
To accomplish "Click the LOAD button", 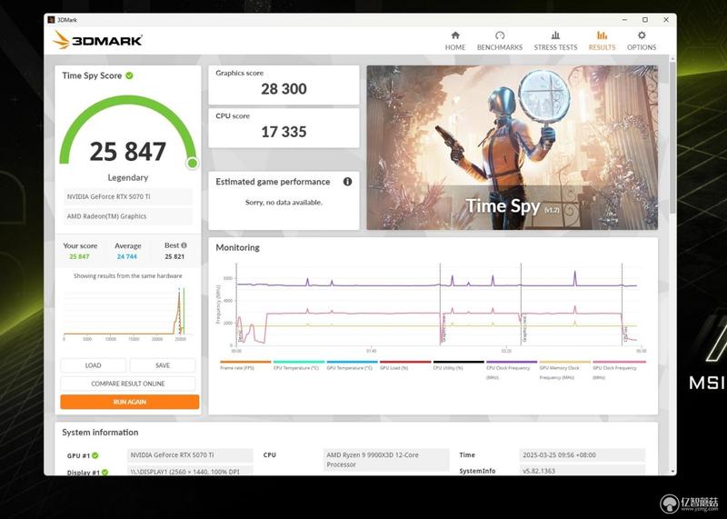I will tap(93, 365).
